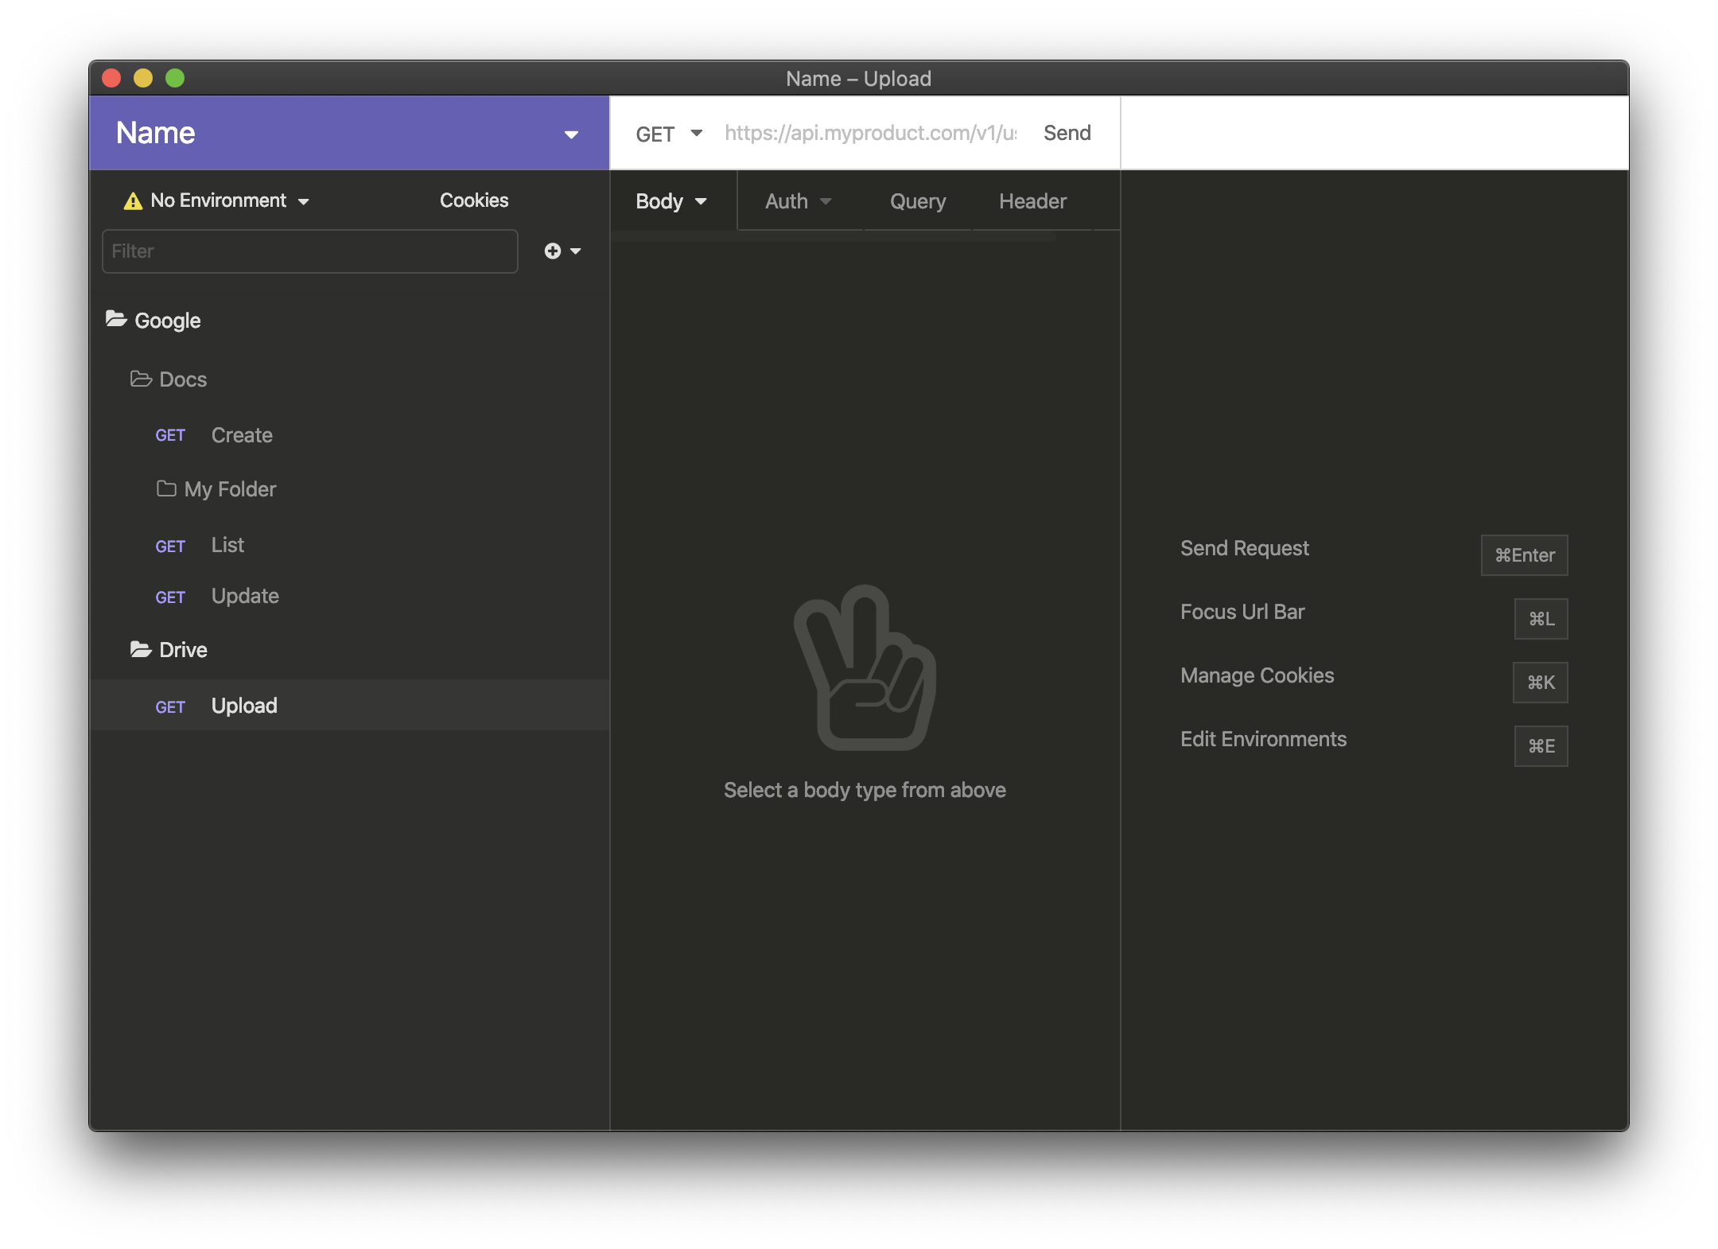1718x1249 pixels.
Task: Select the GET label beside the Upload request
Action: coord(170,706)
